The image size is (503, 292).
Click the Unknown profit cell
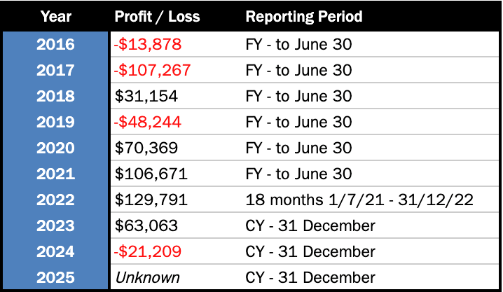click(146, 277)
